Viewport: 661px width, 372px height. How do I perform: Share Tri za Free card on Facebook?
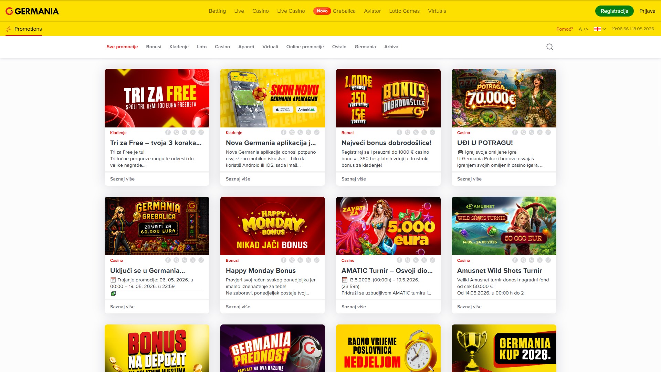[x=168, y=132]
